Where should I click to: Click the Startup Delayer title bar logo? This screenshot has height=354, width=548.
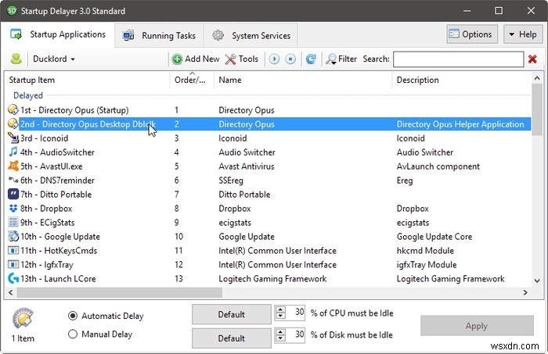tap(12, 11)
